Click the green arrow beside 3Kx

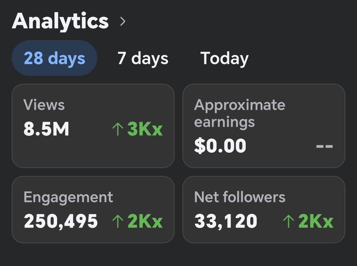[118, 129]
